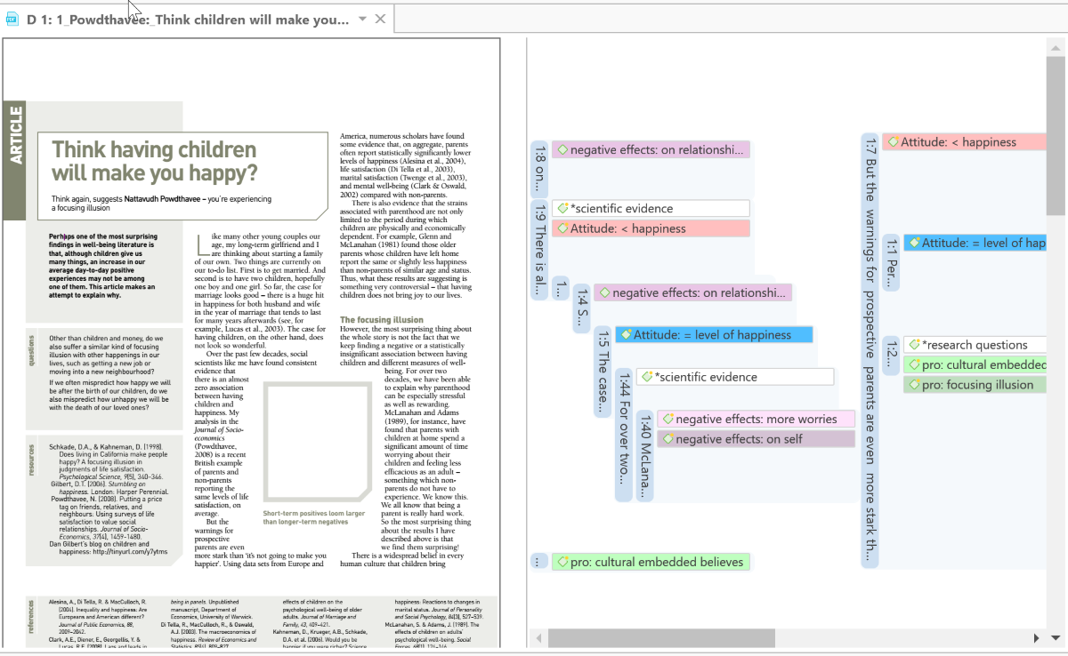The image size is (1068, 656).
Task: Click the horizontal scrollbar left arrow
Action: point(537,638)
